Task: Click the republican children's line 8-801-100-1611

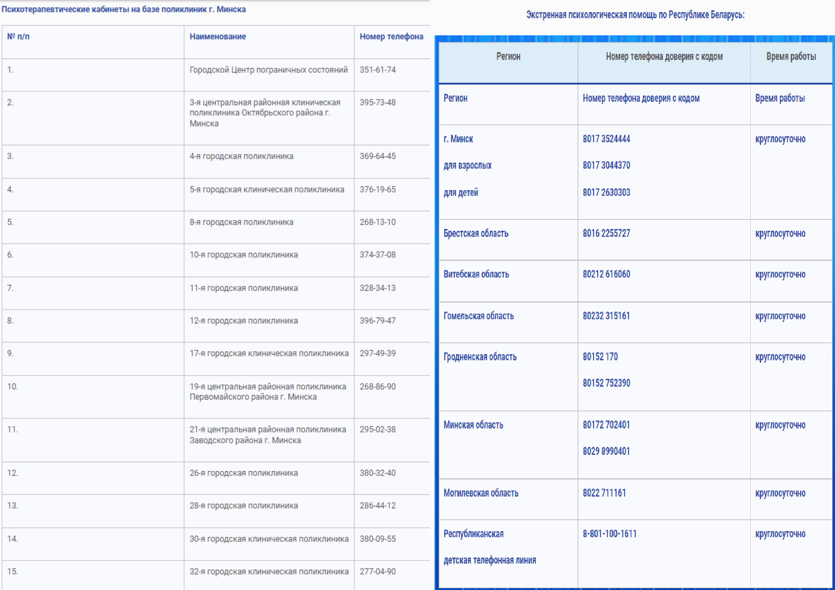Action: pyautogui.click(x=609, y=534)
